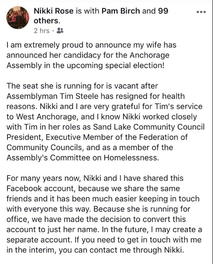Select the "Anchorage" word ending line two
Image resolution: width=213 pixels, height=264 pixels.
pyautogui.click(x=150, y=56)
